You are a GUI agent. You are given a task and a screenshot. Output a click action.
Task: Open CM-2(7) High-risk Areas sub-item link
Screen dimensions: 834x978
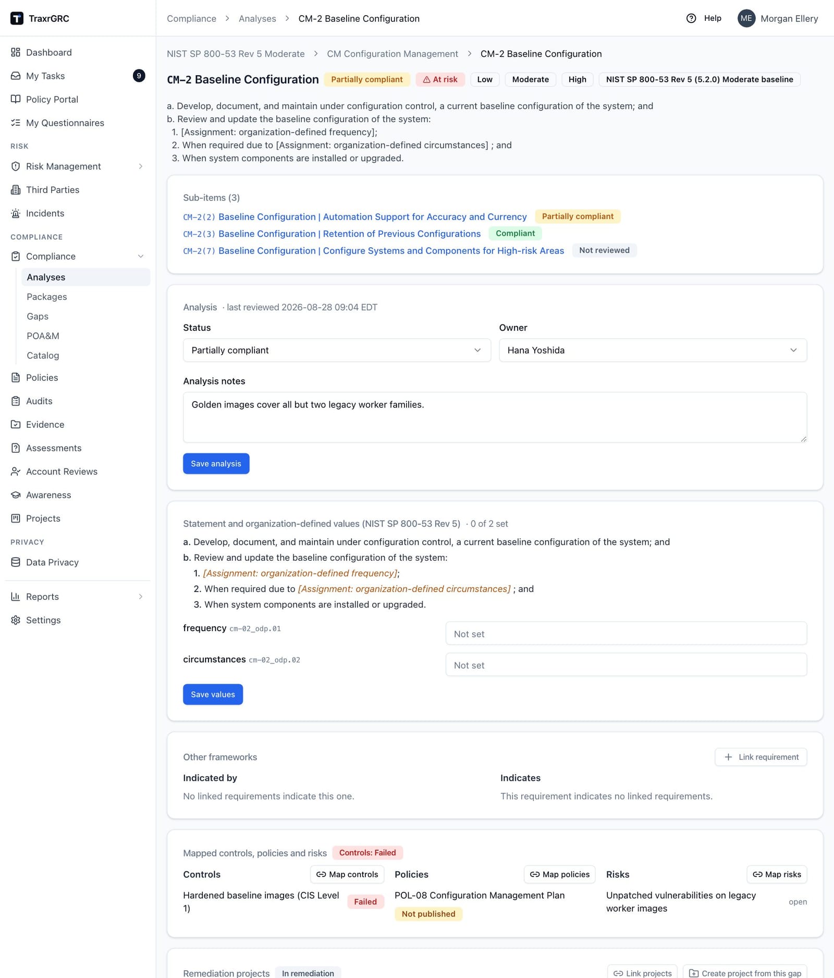click(373, 251)
